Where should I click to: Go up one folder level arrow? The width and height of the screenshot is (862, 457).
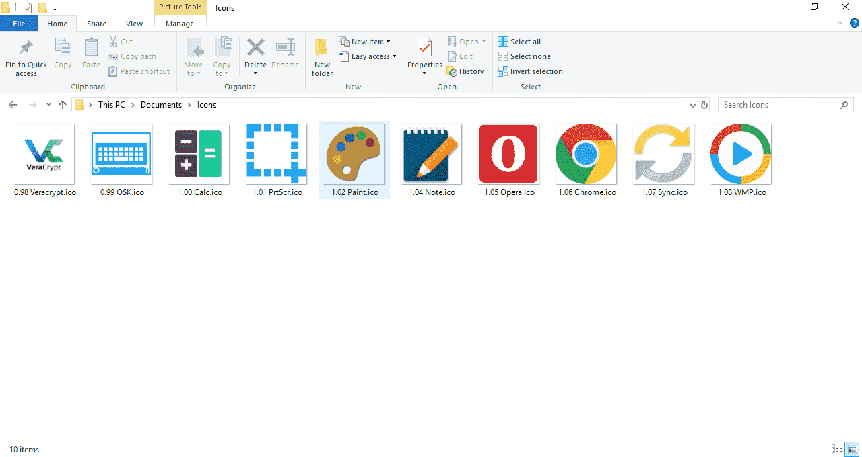click(63, 105)
